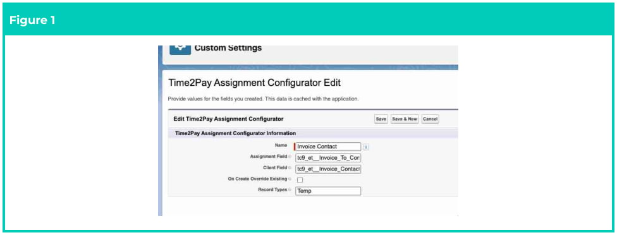This screenshot has width=617, height=235.
Task: Focus the Assignment Field input box
Action: (x=327, y=158)
